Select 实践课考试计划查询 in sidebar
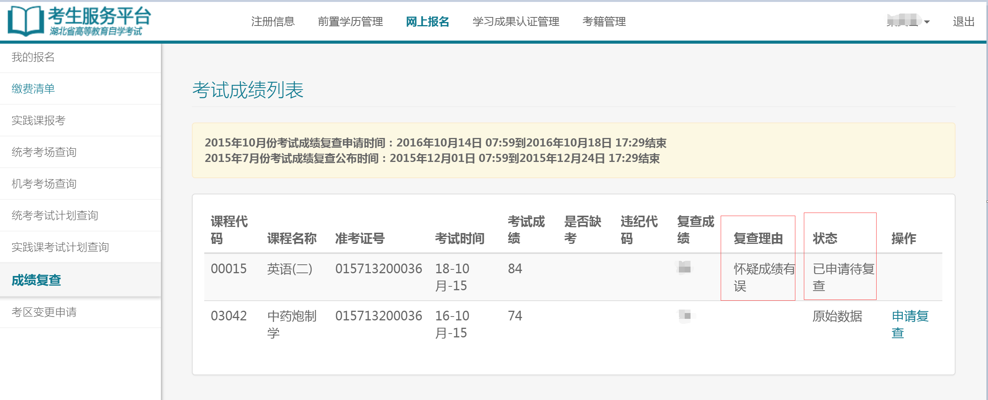This screenshot has width=988, height=400. click(x=60, y=247)
